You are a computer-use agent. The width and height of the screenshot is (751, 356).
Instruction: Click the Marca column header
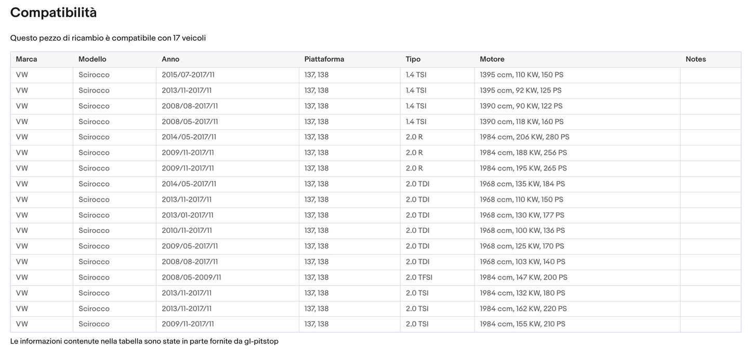coord(27,59)
